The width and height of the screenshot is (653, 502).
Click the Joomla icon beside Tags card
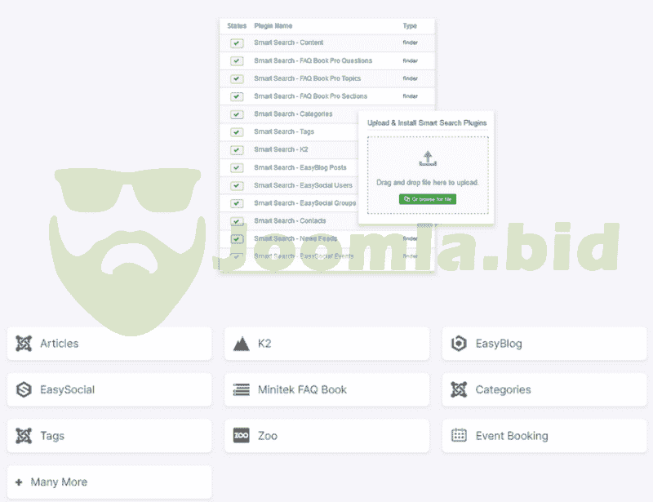[24, 436]
